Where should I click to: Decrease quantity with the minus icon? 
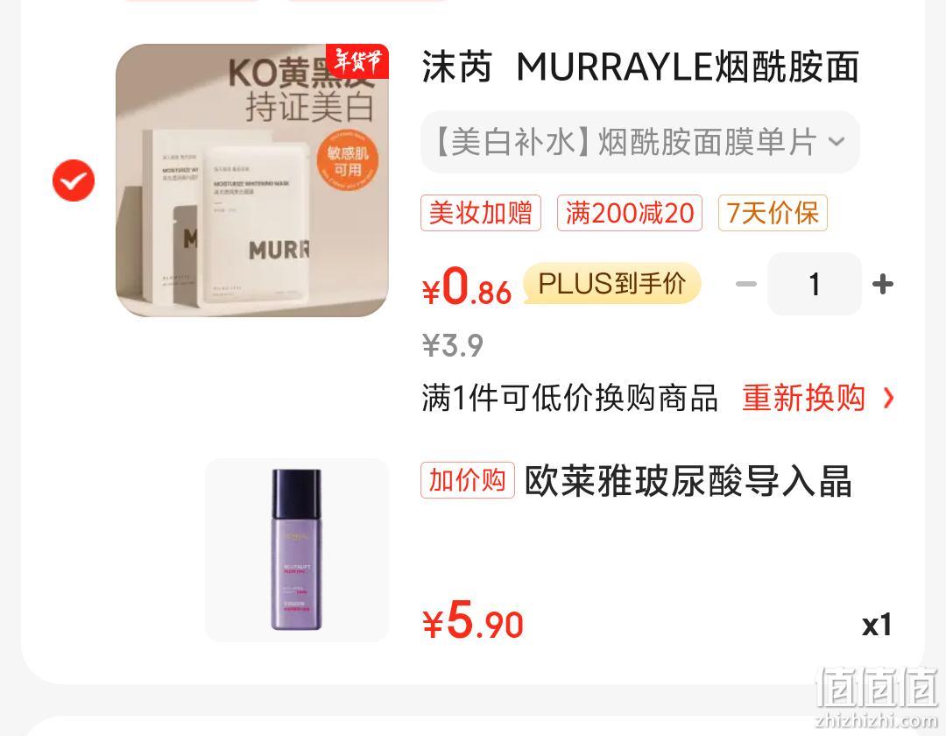[746, 284]
